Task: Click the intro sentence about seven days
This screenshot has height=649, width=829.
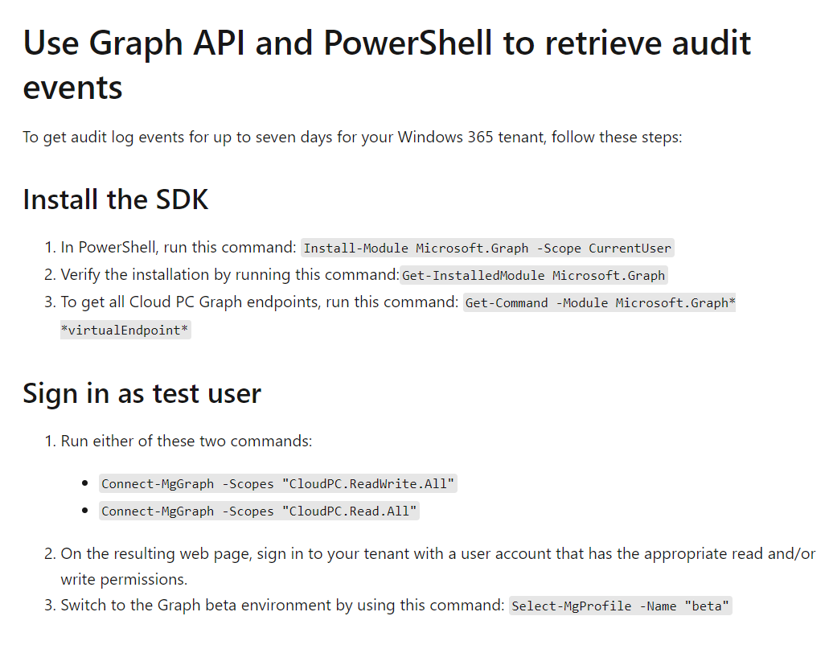Action: click(x=352, y=138)
